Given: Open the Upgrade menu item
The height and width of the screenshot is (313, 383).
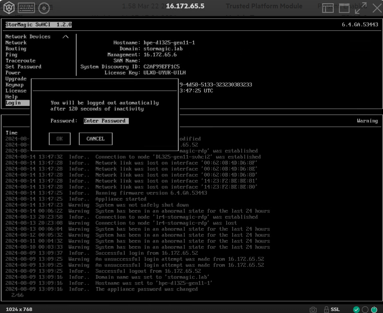Looking at the screenshot, I should [x=16, y=79].
